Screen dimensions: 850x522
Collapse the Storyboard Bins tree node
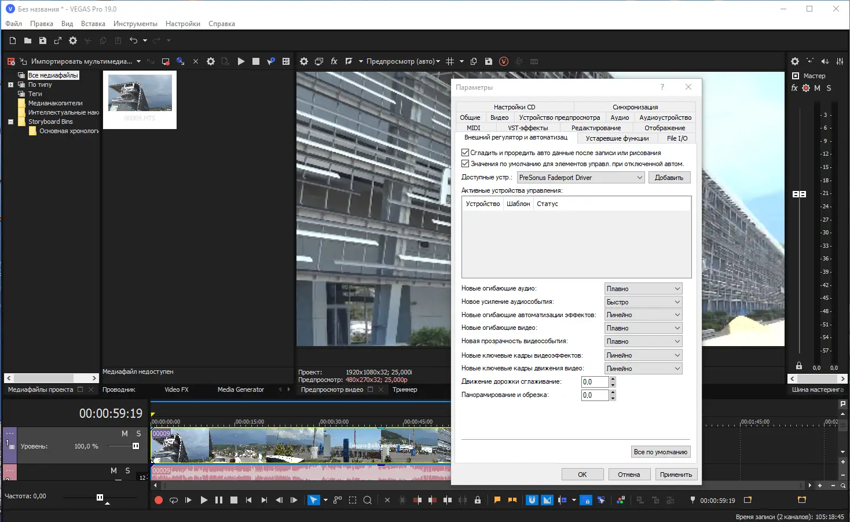pyautogui.click(x=10, y=122)
